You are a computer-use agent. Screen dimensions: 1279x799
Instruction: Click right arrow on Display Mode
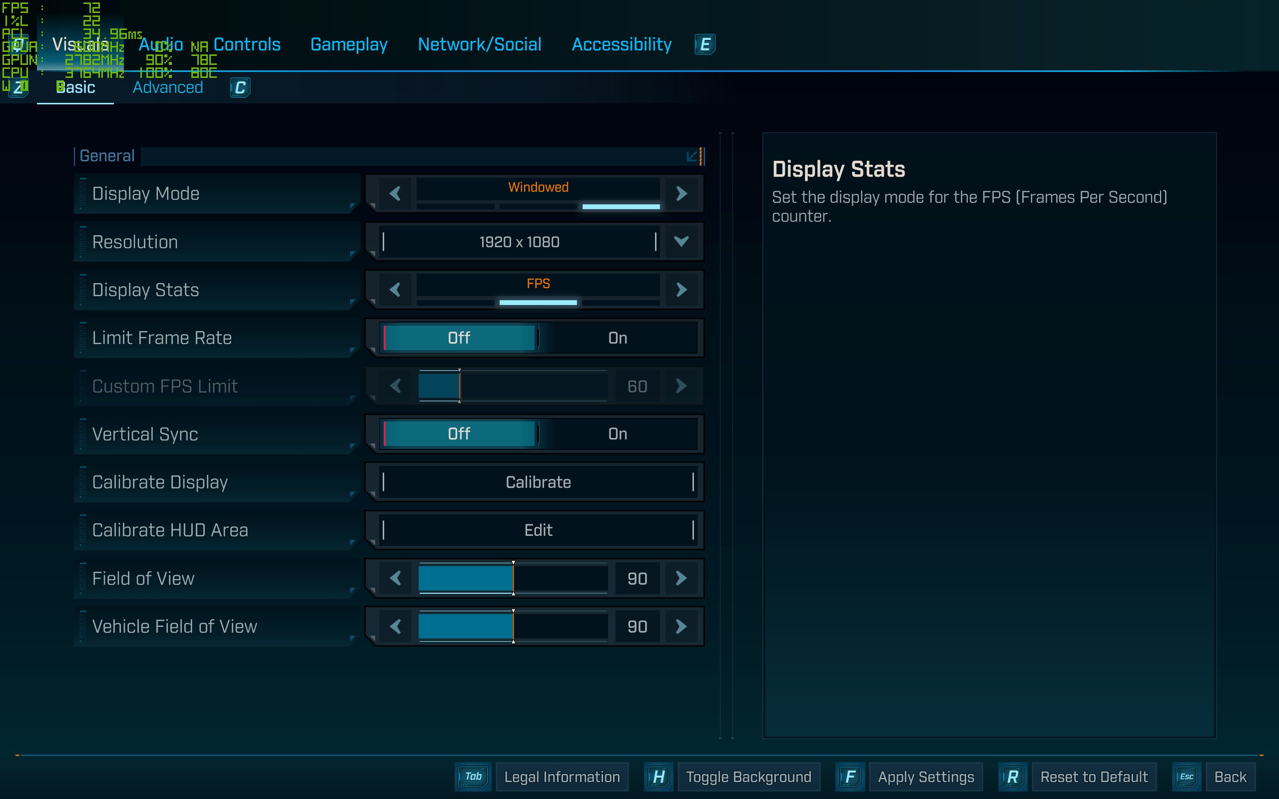pyautogui.click(x=681, y=193)
